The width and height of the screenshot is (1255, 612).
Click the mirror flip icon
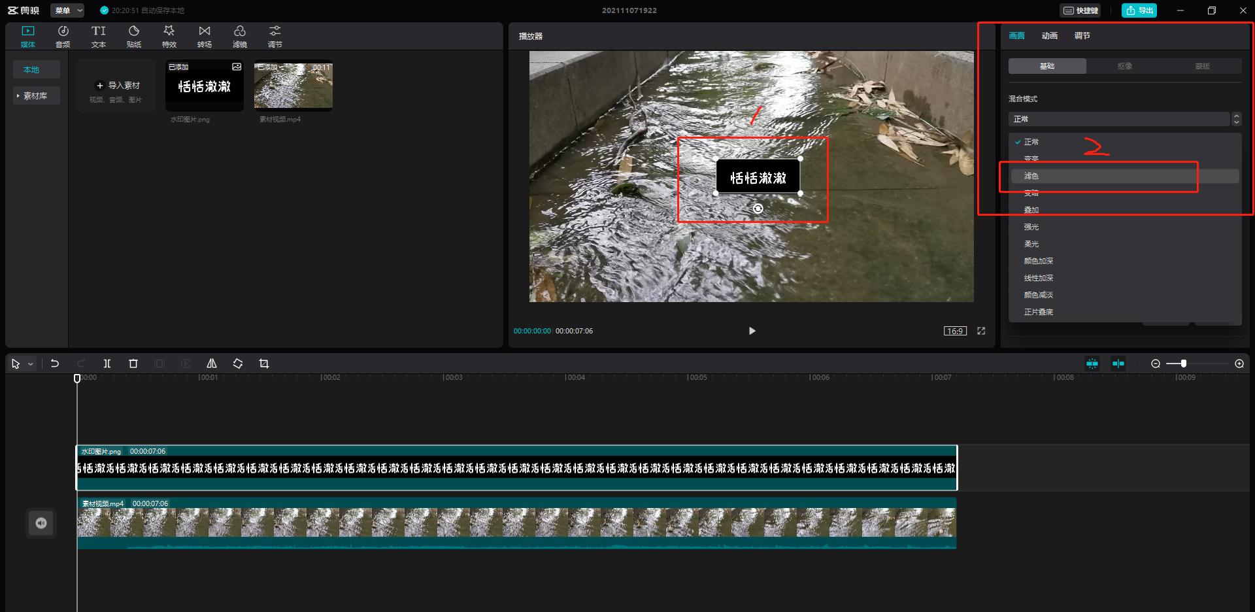click(212, 364)
